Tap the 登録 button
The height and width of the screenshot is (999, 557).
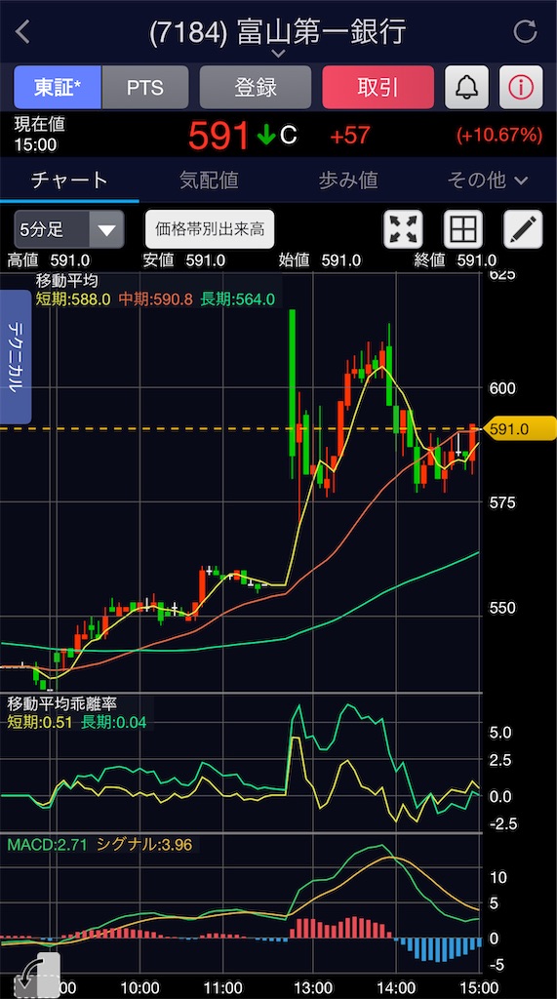pyautogui.click(x=256, y=87)
